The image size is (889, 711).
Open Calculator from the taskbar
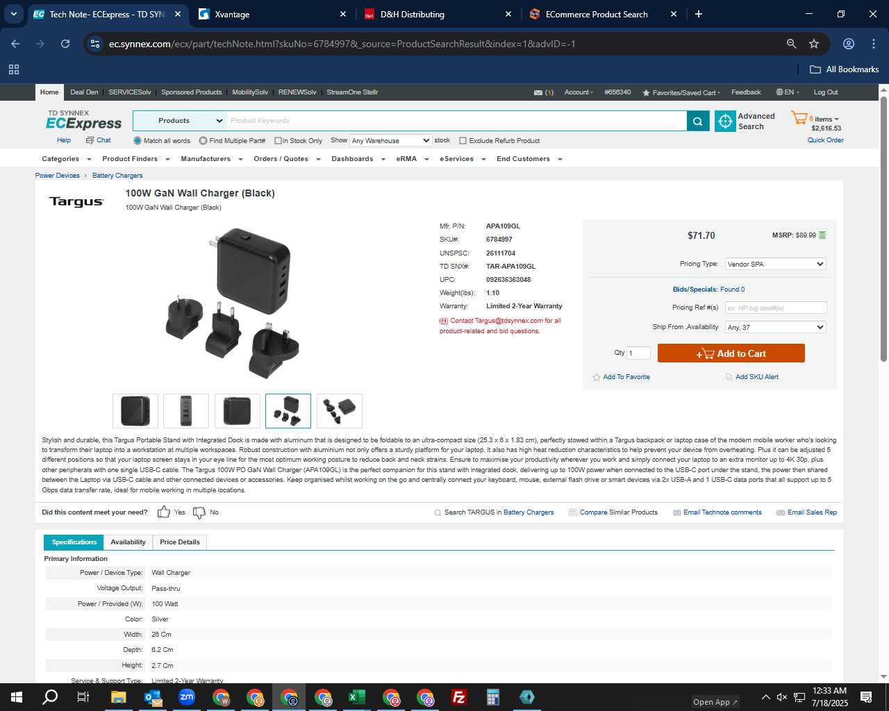(x=493, y=697)
